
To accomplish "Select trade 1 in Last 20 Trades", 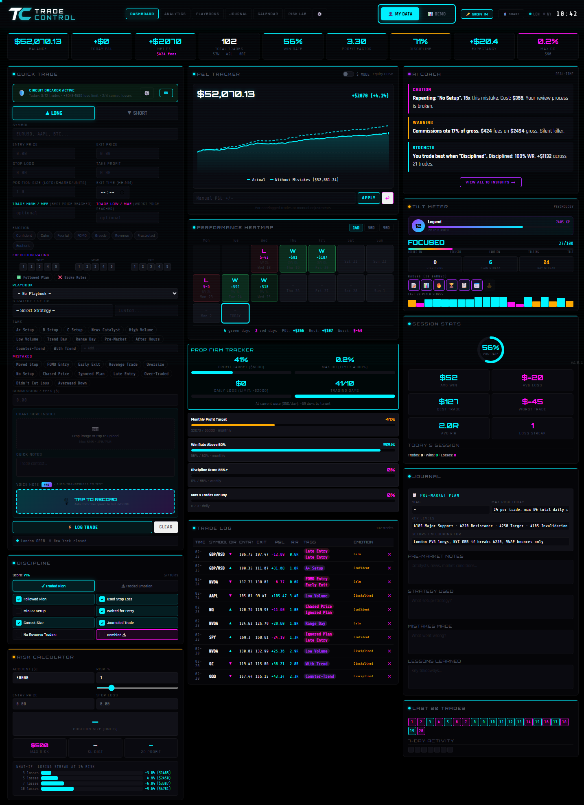I will pos(412,722).
